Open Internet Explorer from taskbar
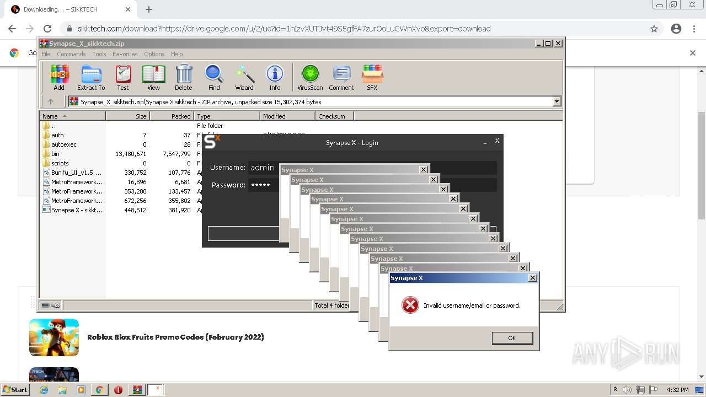Screen dimensions: 706x397 44,390
